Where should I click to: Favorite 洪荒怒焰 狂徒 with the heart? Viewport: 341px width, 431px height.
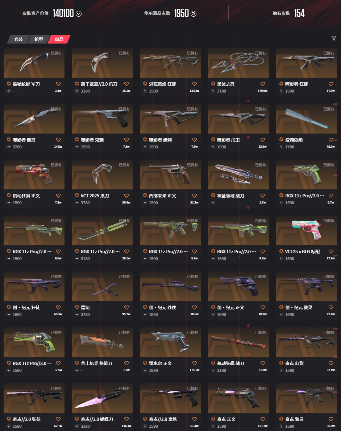click(194, 84)
